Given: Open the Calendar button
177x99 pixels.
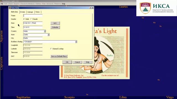Looking at the screenshot, I should [x=55, y=27].
